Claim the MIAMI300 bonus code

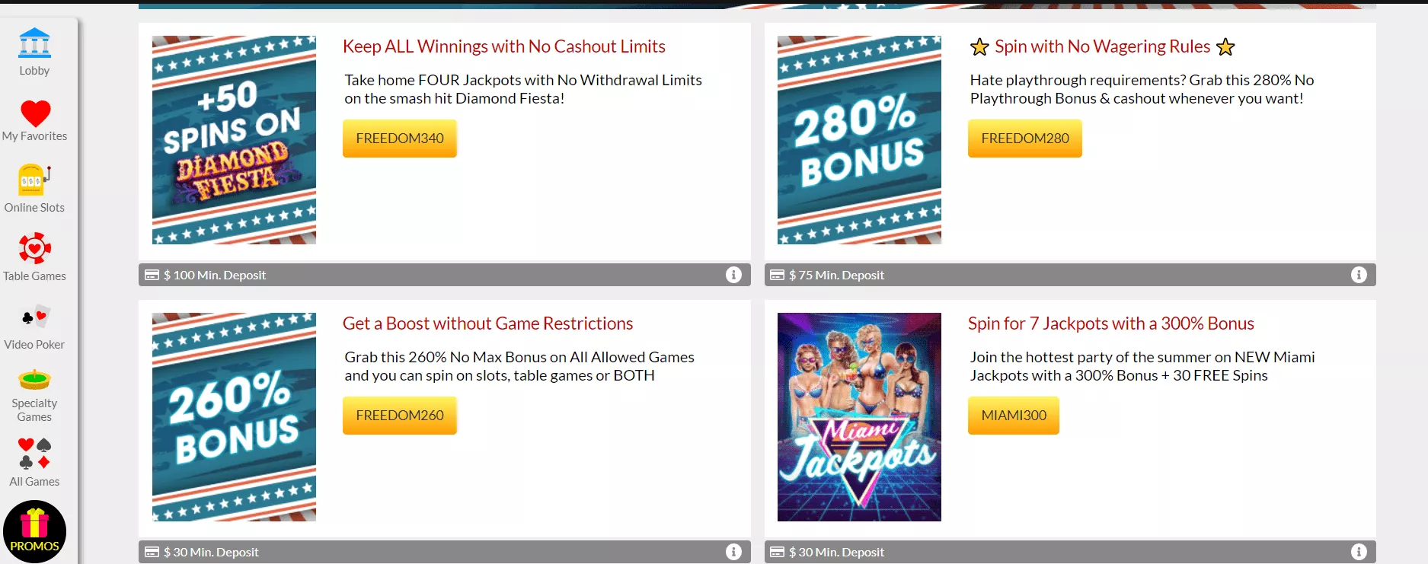1013,416
